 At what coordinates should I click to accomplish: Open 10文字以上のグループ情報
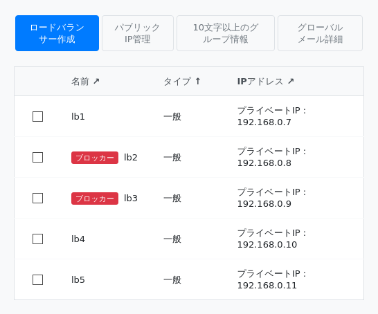(226, 33)
